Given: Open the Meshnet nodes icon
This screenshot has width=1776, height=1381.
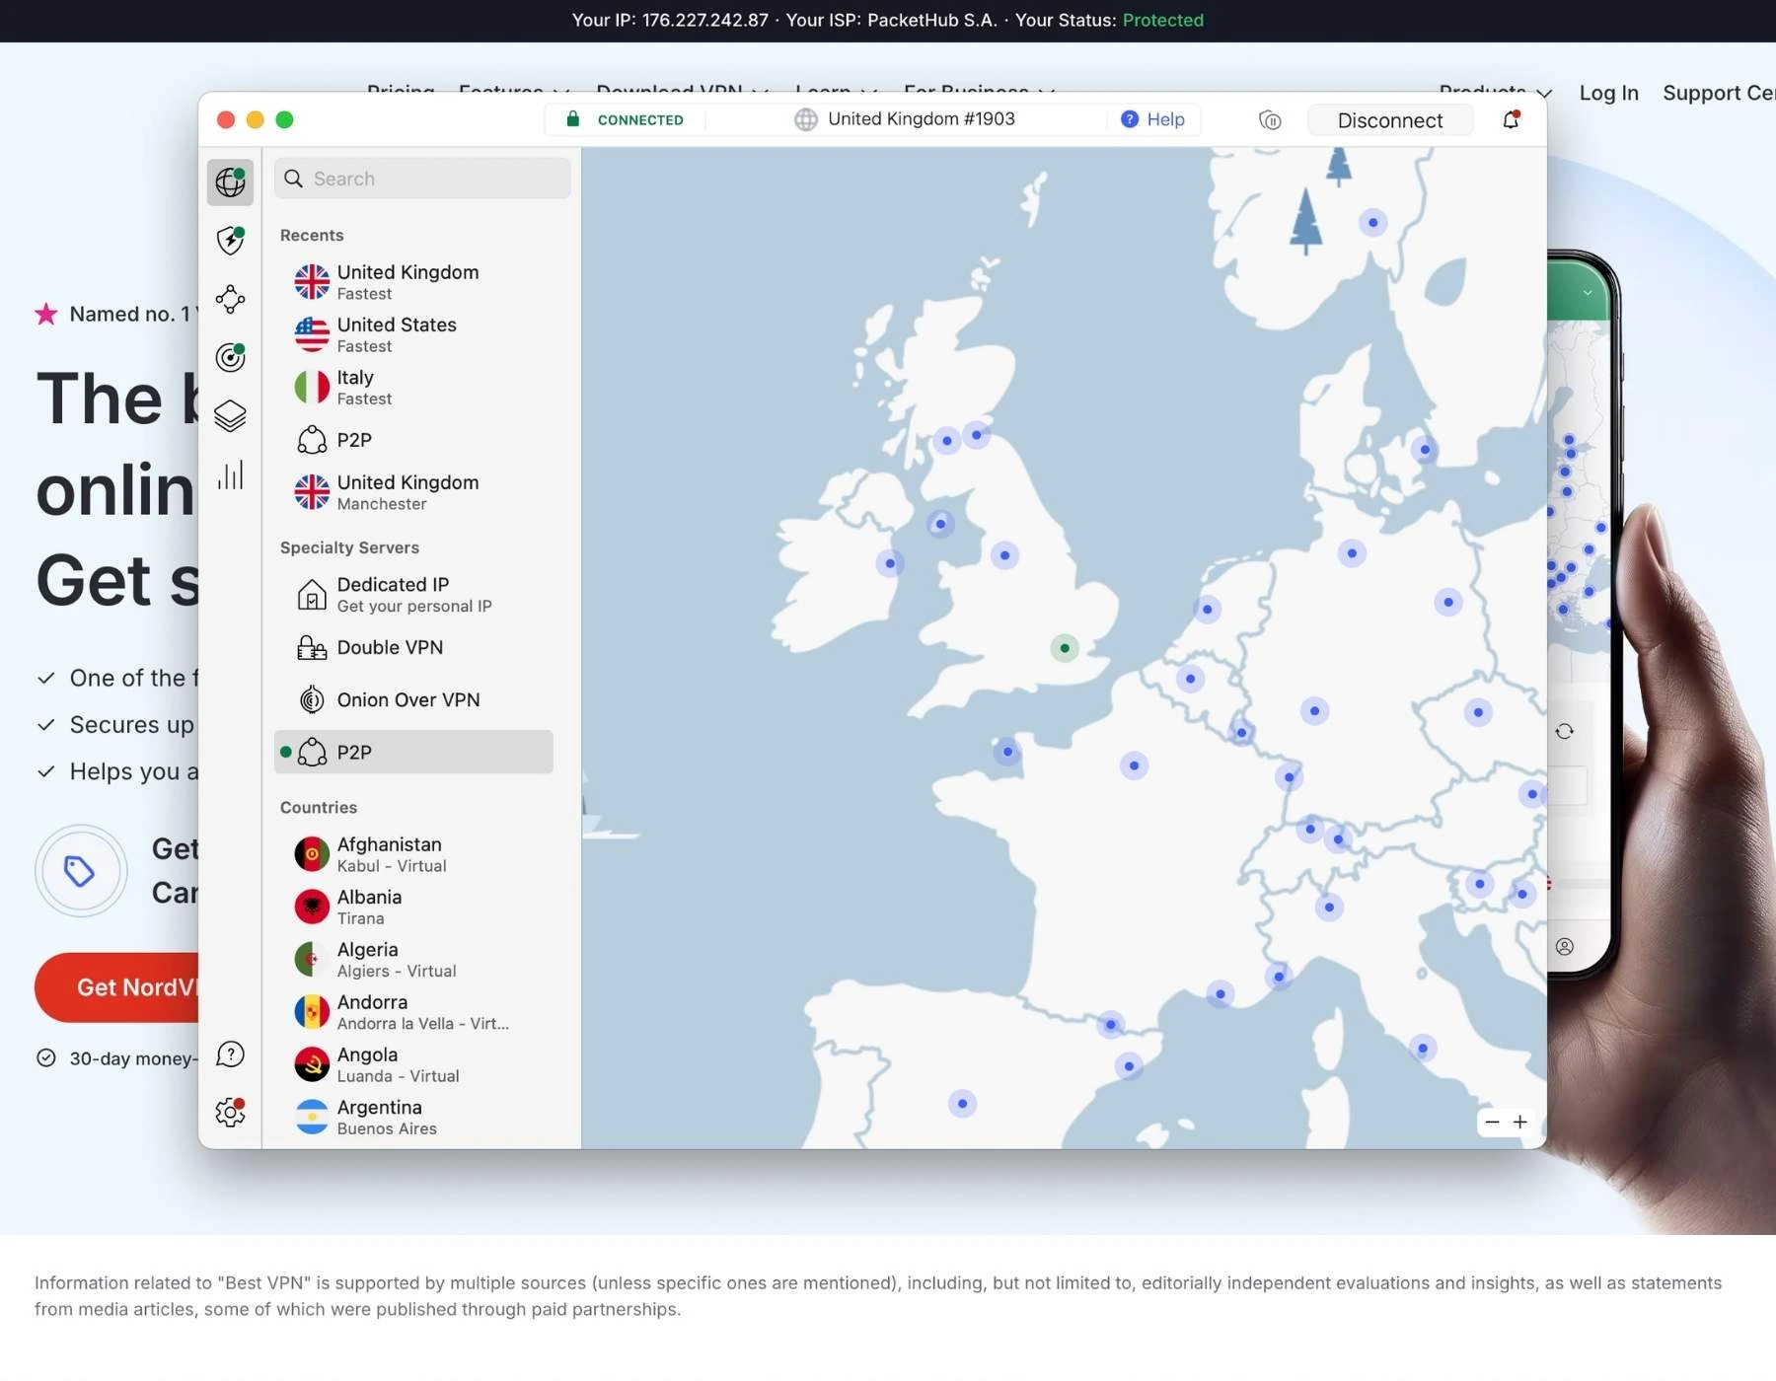Looking at the screenshot, I should (x=230, y=299).
